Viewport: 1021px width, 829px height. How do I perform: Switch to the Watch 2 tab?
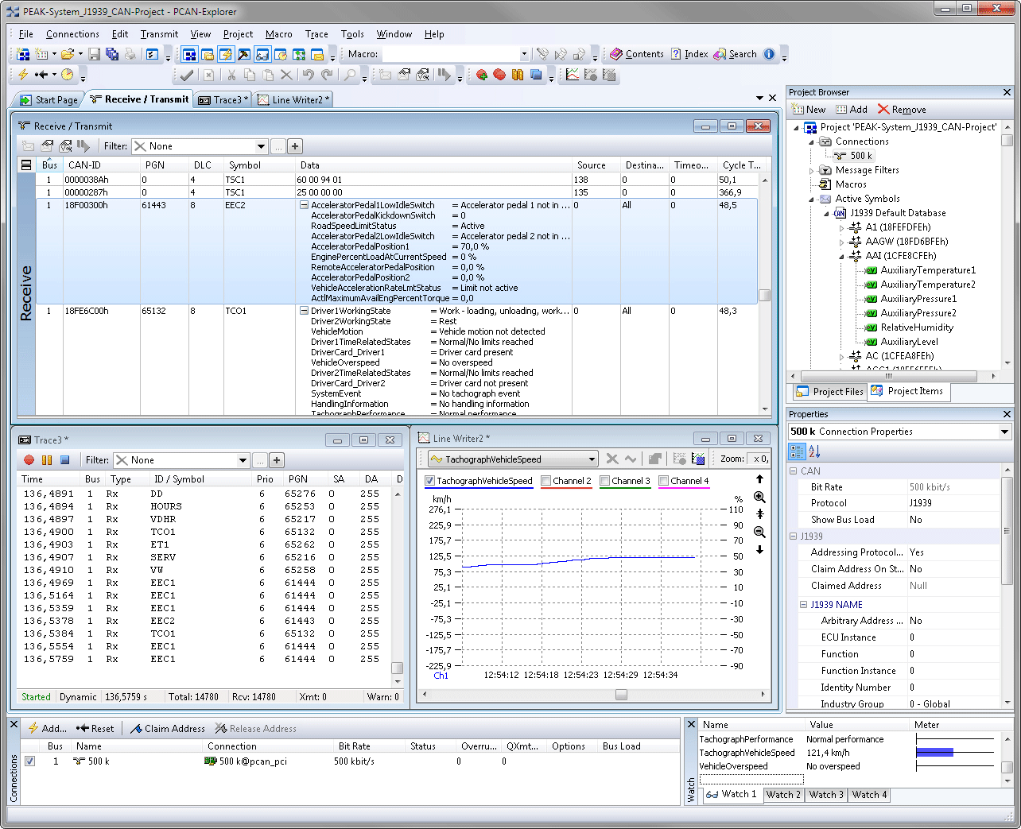(x=782, y=795)
